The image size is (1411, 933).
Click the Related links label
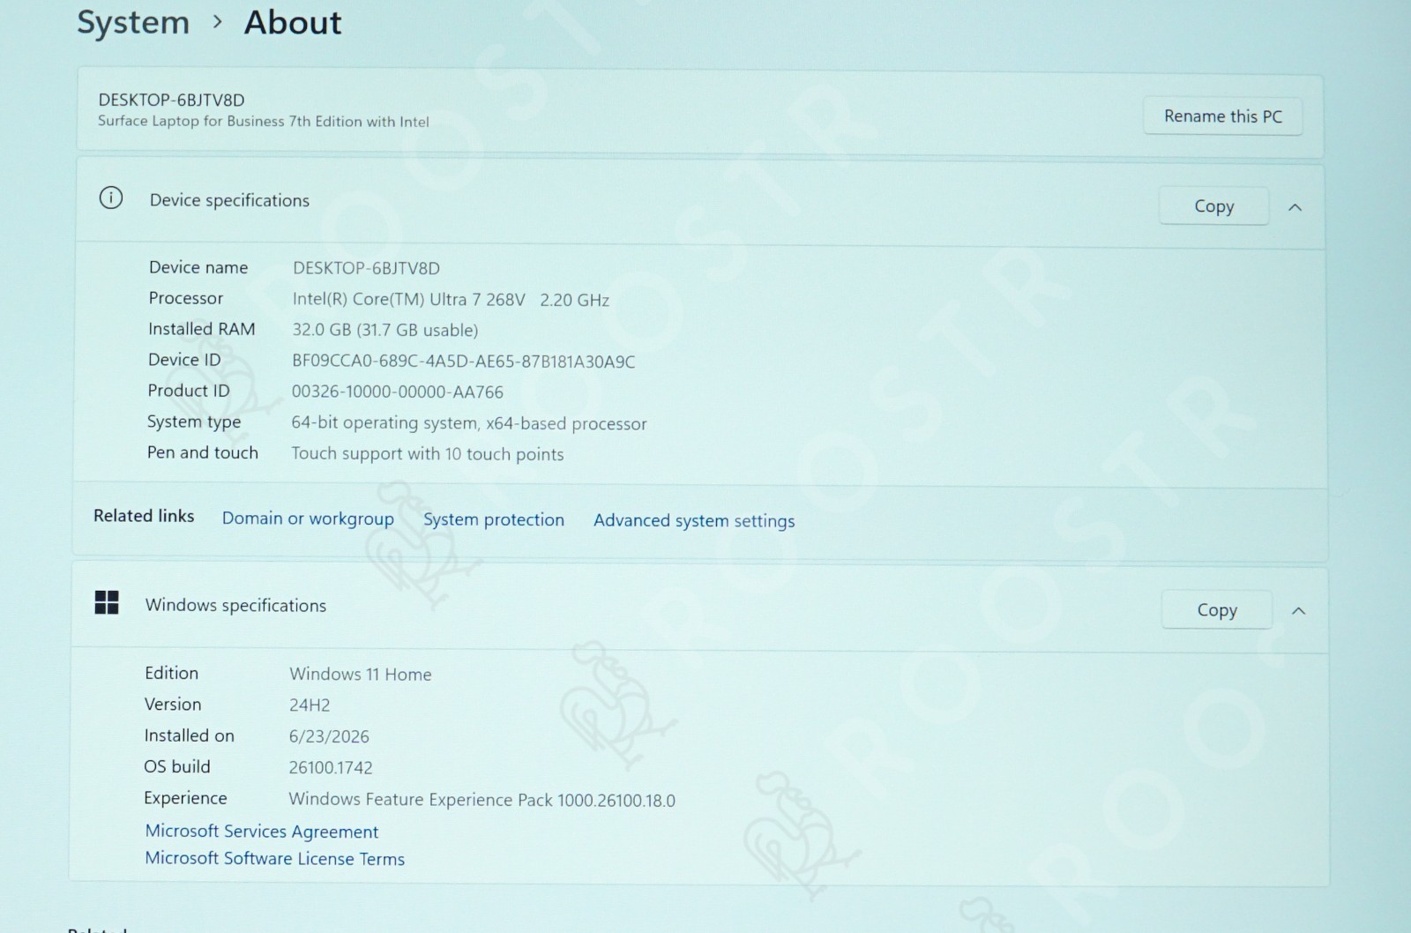(144, 516)
